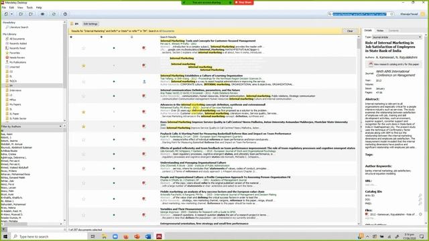This screenshot has height=241, width=429.
Task: Open the Help menu
Action: pyautogui.click(x=39, y=7)
